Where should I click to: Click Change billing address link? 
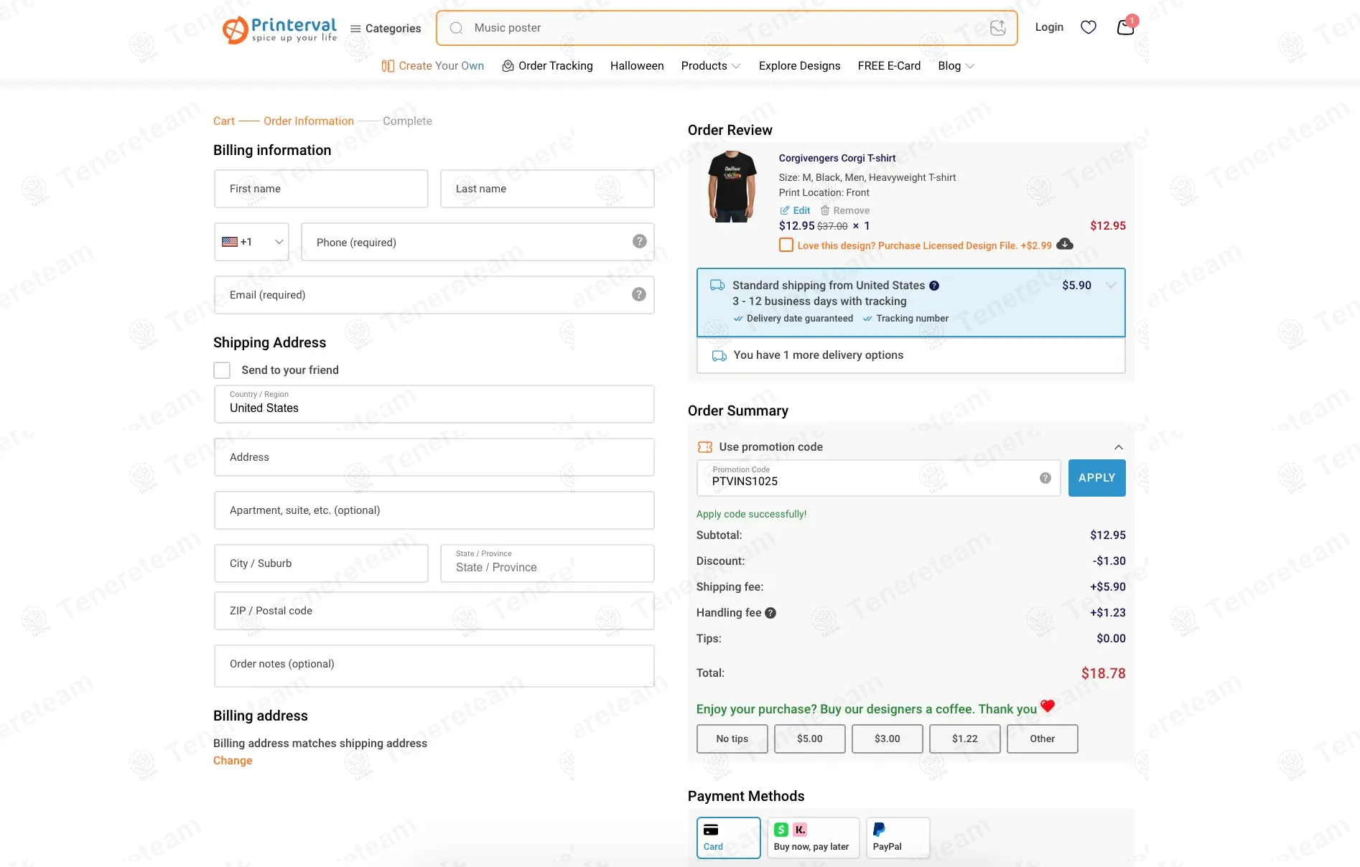(x=233, y=761)
